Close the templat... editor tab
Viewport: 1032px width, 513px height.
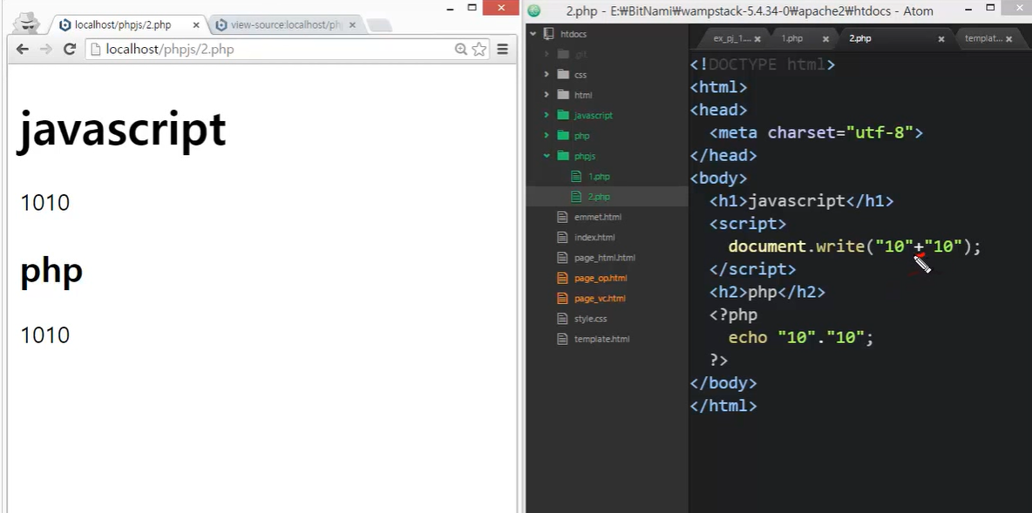click(1009, 39)
